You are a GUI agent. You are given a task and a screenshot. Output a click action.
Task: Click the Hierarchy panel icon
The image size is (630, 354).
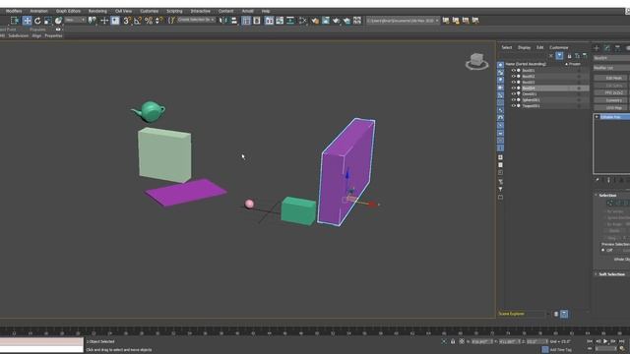[x=617, y=48]
